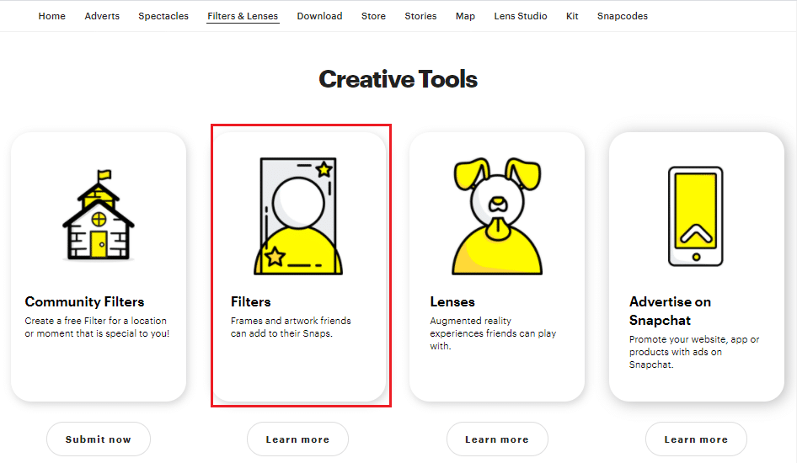This screenshot has height=463, width=797.
Task: Navigate to Lens Studio
Action: [521, 16]
